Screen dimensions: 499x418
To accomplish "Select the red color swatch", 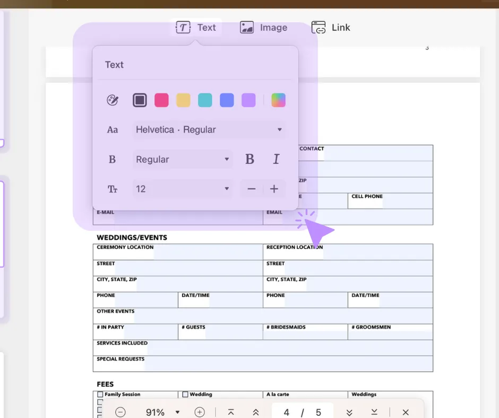I will (x=161, y=100).
